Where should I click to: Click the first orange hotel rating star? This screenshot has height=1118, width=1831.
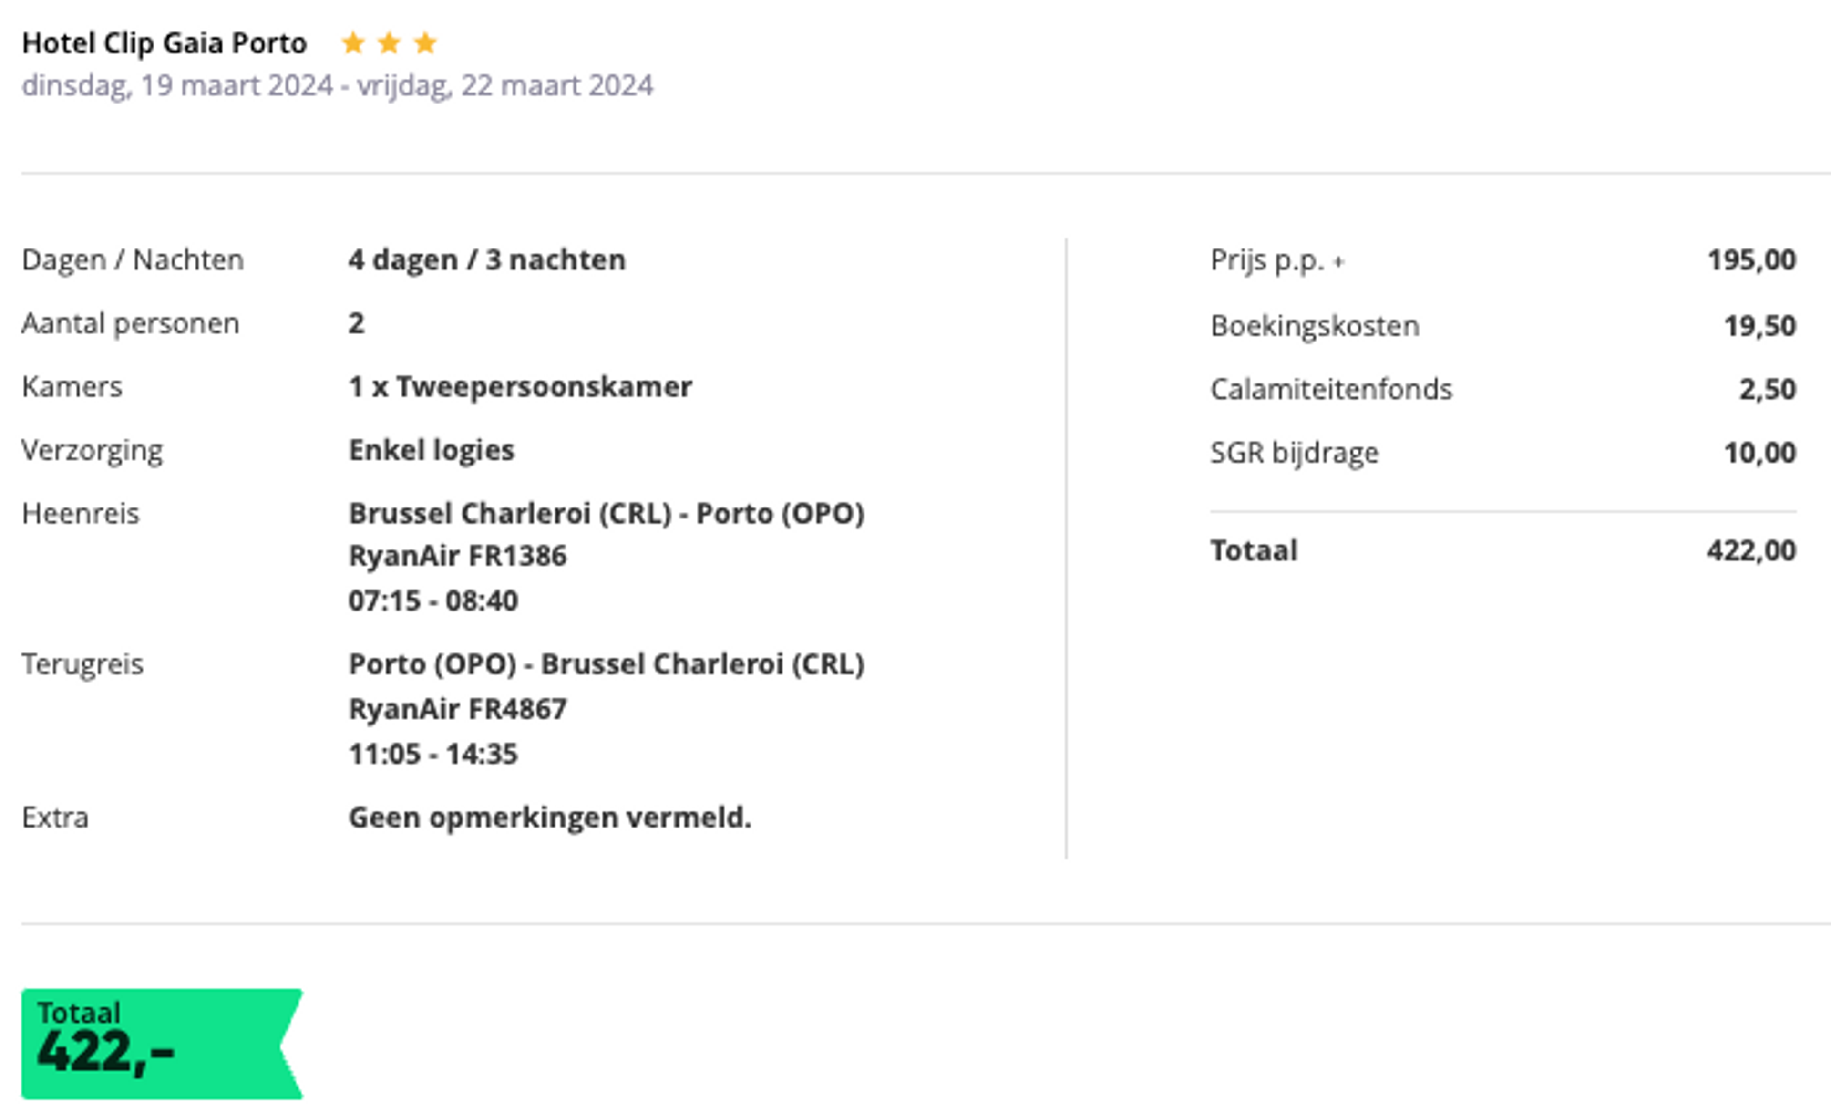[x=353, y=43]
